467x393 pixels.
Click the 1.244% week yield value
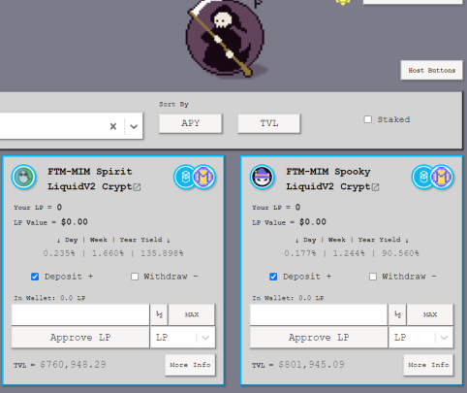pyautogui.click(x=349, y=253)
